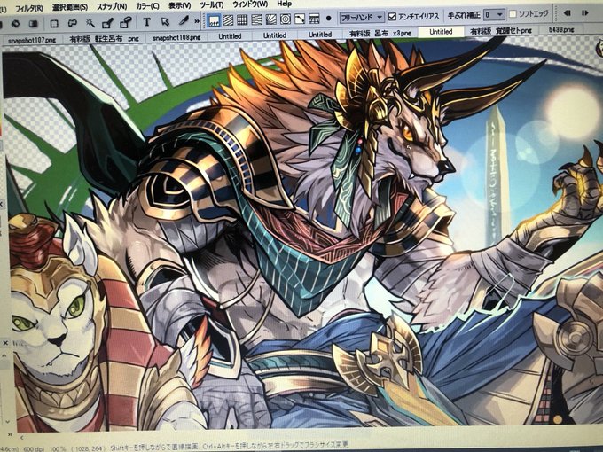Pick the Divide knife tool

[x=184, y=20]
